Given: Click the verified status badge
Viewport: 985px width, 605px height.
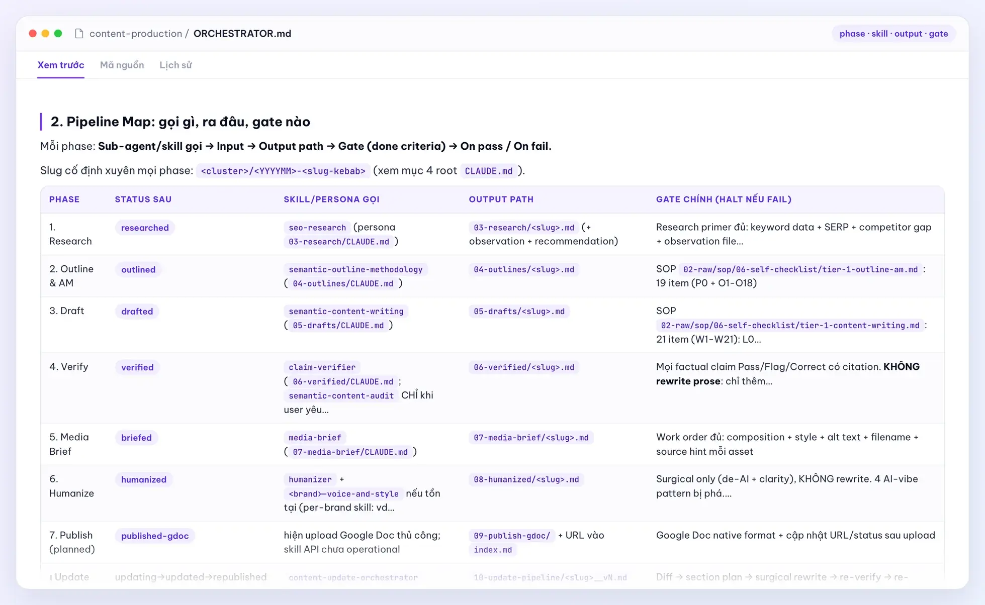Looking at the screenshot, I should [x=137, y=367].
